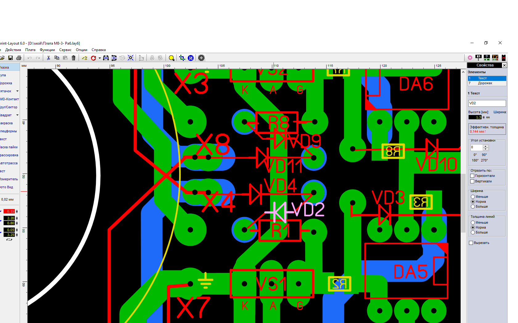Select Больше under Ширина
518x323 pixels.
coord(473,206)
